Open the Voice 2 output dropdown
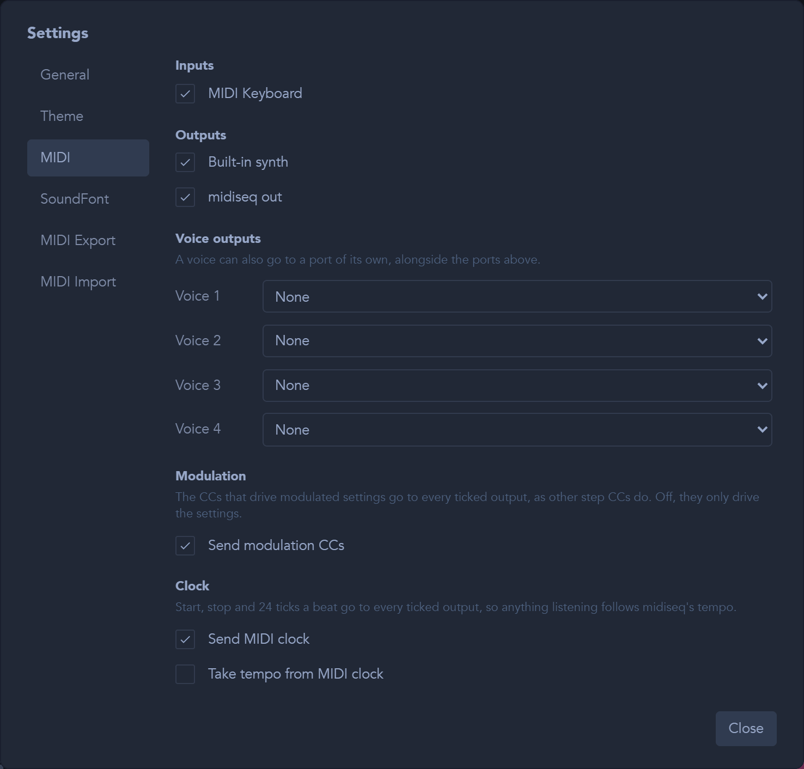The height and width of the screenshot is (769, 804). pos(517,341)
